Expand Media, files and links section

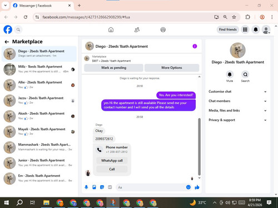click(237, 110)
